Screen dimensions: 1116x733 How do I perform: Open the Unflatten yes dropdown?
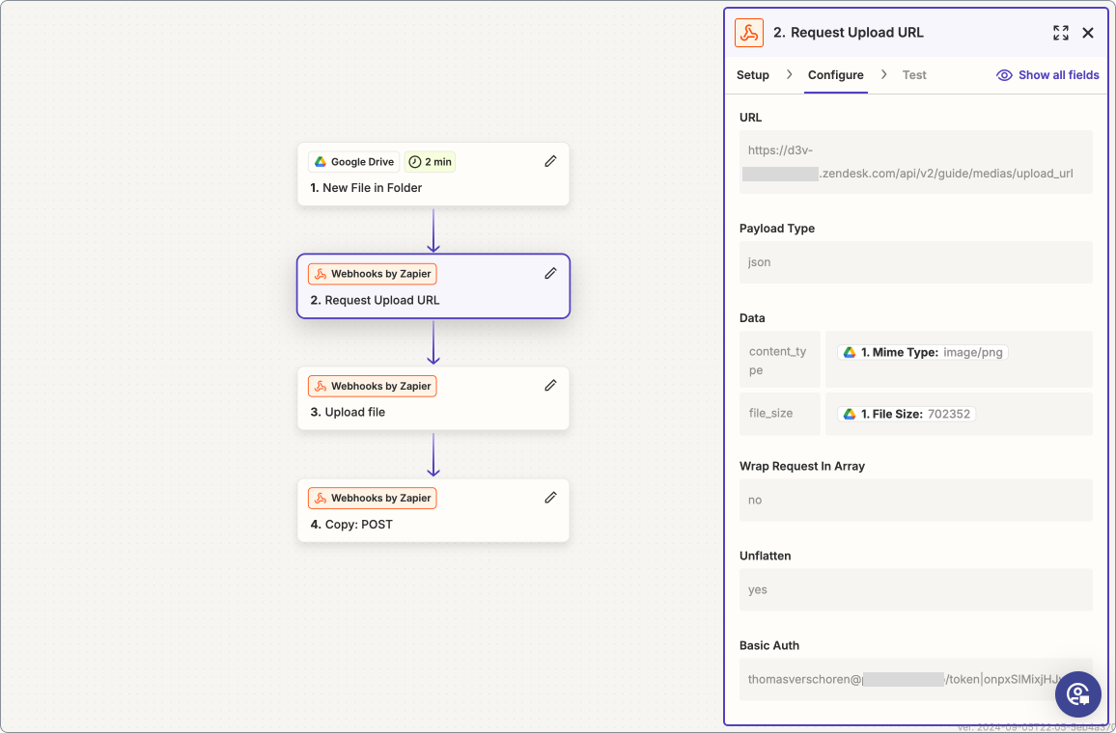tap(915, 590)
